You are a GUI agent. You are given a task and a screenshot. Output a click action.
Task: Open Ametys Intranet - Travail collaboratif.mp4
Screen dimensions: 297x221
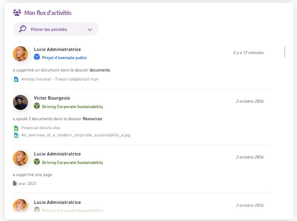pos(59,79)
